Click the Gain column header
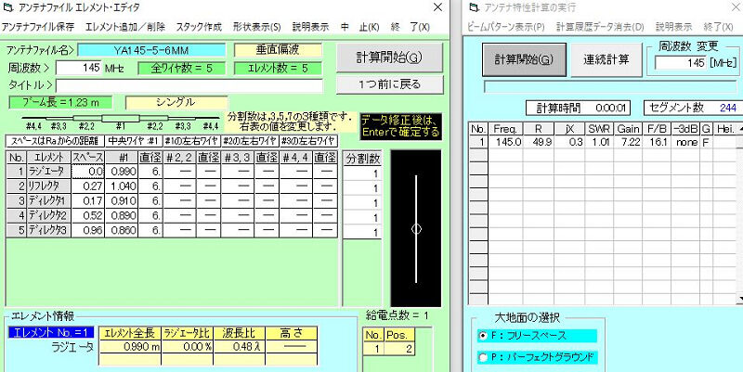The width and height of the screenshot is (743, 372). [629, 129]
